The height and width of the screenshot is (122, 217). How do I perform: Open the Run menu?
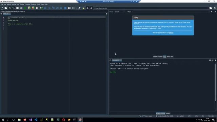(18, 4)
